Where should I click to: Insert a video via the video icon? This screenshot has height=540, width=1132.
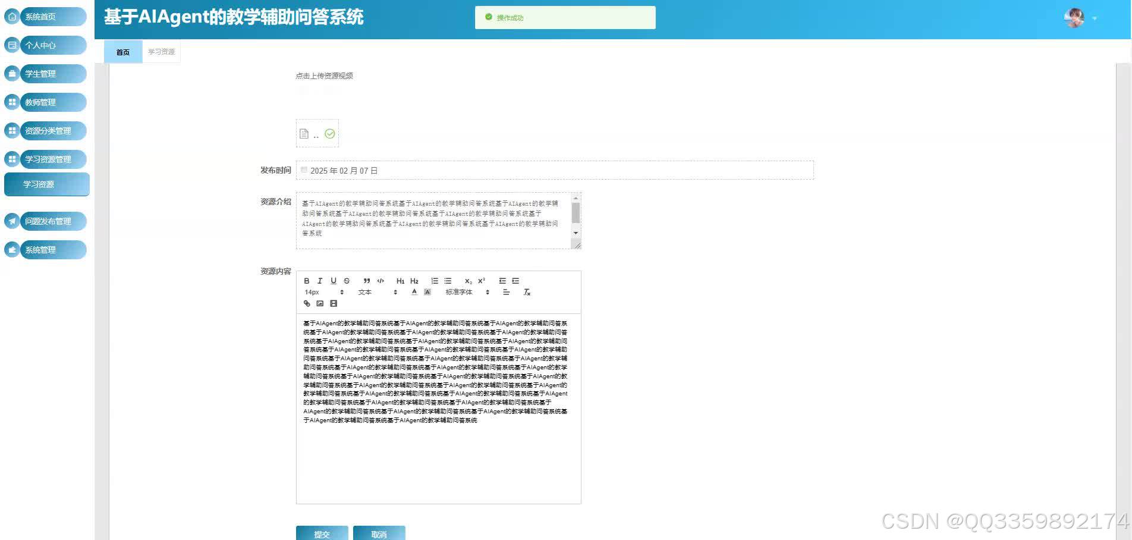[333, 303]
